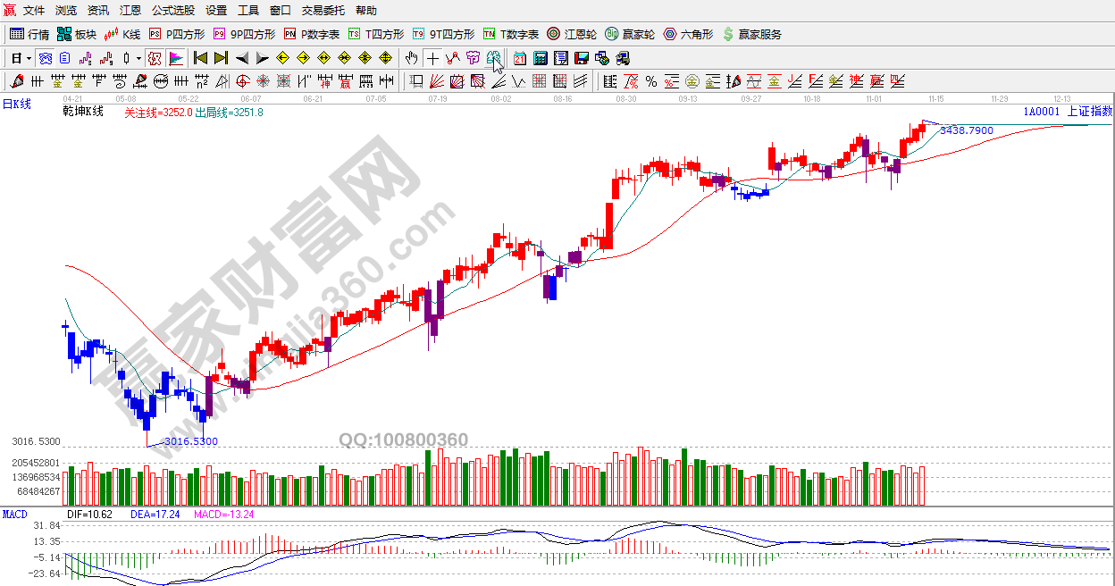Jump to first bar with yellow-green arrow
Image resolution: width=1115 pixels, height=586 pixels.
coord(201,58)
